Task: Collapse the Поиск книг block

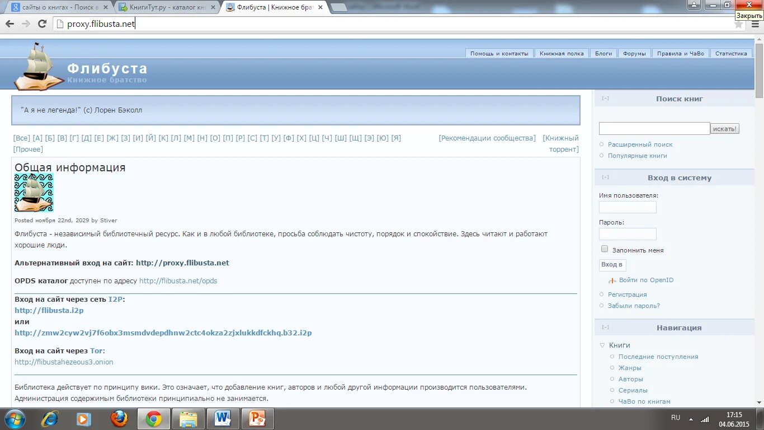Action: pyautogui.click(x=605, y=99)
